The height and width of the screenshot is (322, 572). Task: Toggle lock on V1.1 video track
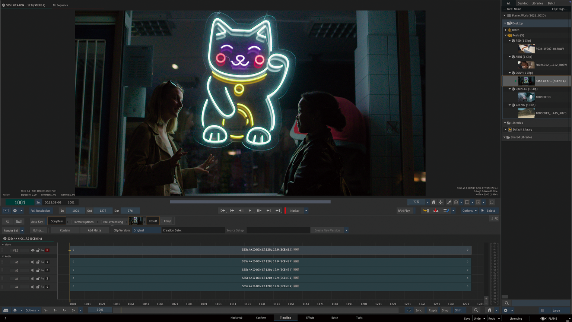point(38,250)
